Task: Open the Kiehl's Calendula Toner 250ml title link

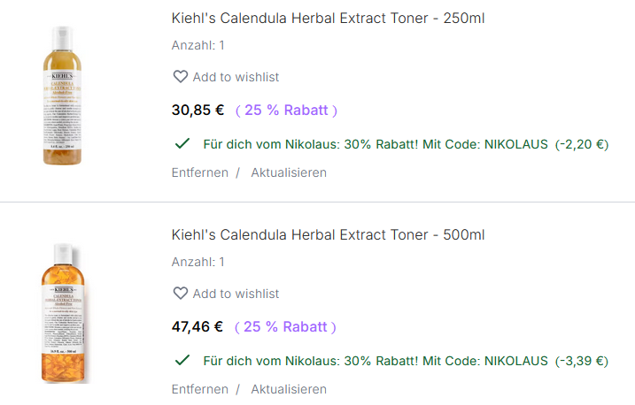Action: [328, 19]
